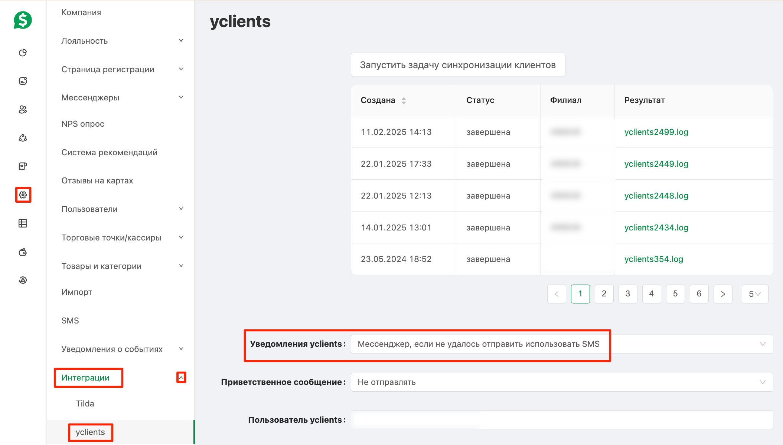Select the Tilda integration item
This screenshot has height=445, width=783.
(85, 404)
